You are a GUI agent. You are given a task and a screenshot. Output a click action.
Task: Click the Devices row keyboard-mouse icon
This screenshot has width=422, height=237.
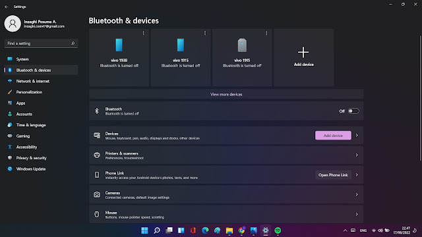click(97, 136)
